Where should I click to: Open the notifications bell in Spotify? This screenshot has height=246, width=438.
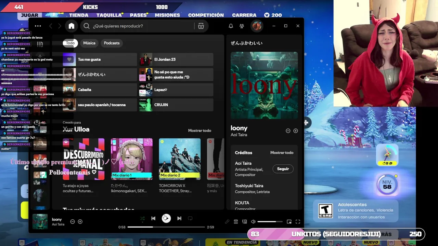(231, 26)
